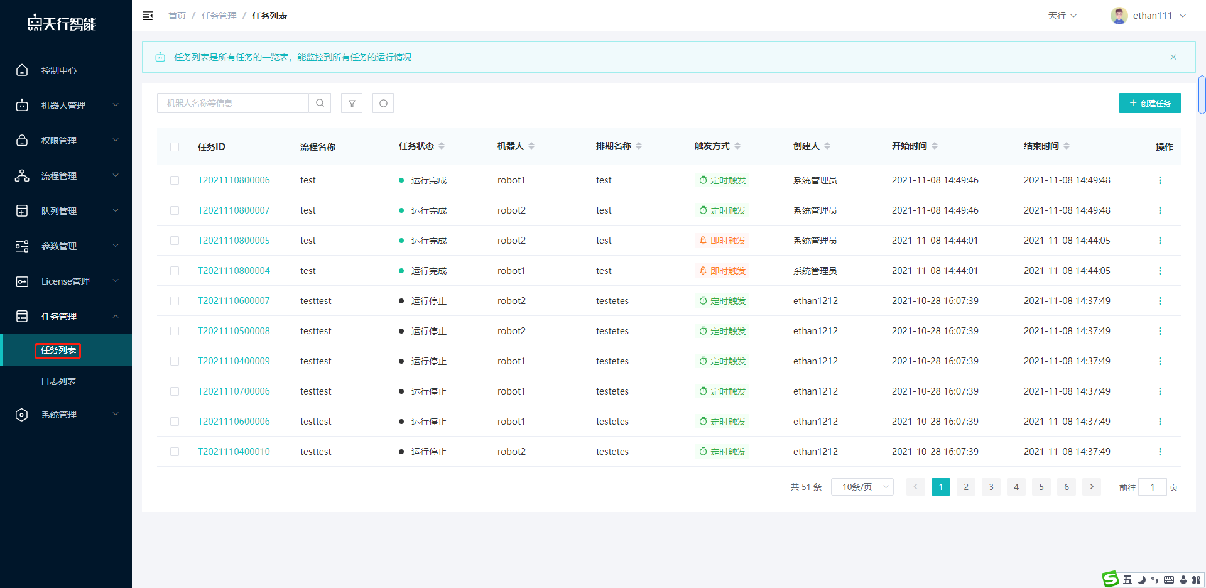This screenshot has height=588, width=1206.
Task: Sort by 创建人 column arrows
Action: (827, 146)
